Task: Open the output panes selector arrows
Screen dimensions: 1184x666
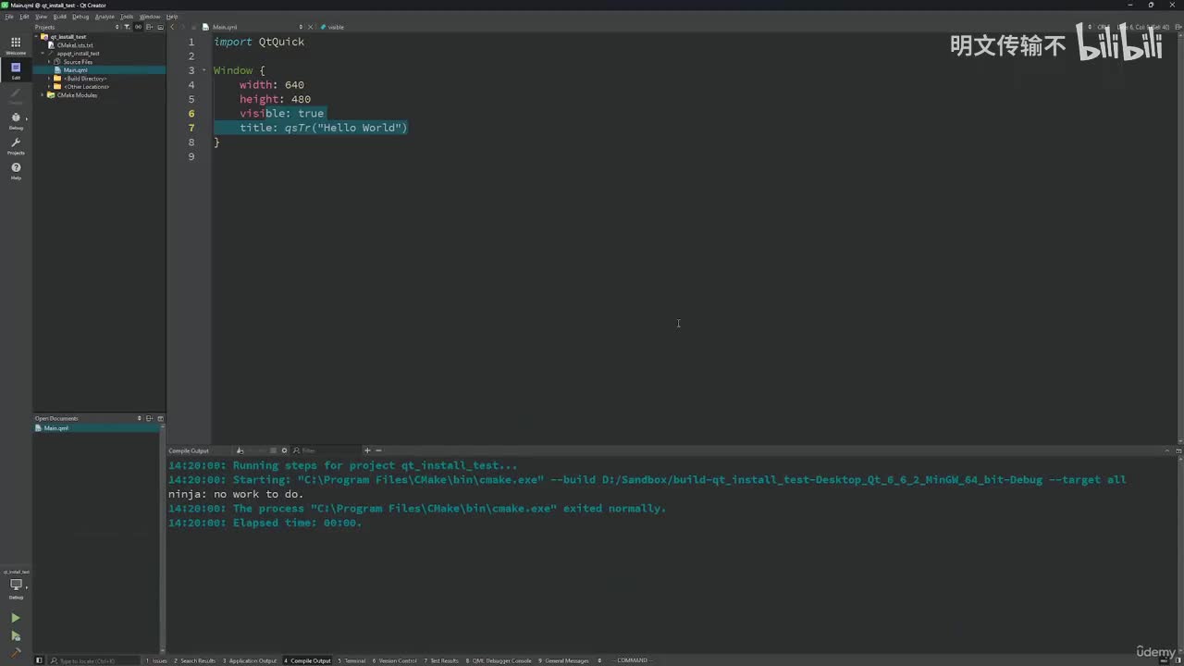Action: tap(599, 660)
